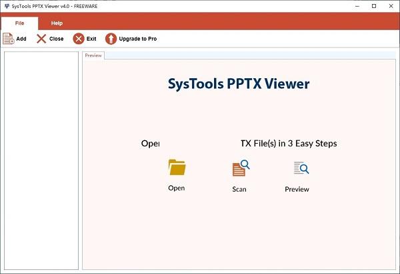
Task: Click the SysTools app icon in title bar
Action: click(7, 6)
